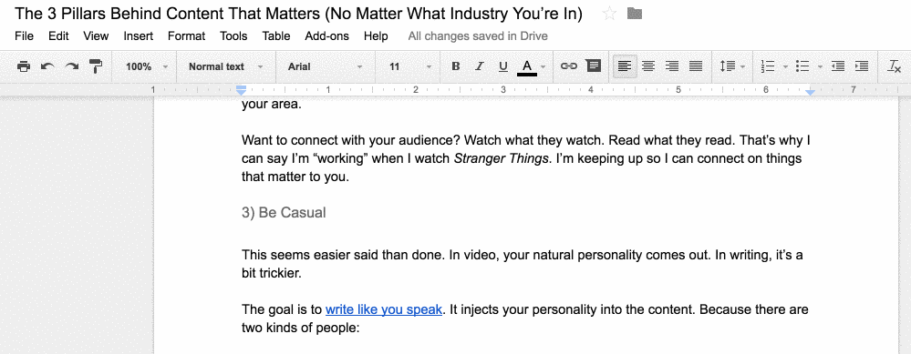
Task: Follow the "write like you speak" link
Action: (384, 310)
